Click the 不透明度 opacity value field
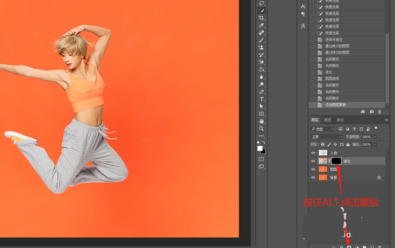Viewport: 395px width, 248px height. point(367,137)
